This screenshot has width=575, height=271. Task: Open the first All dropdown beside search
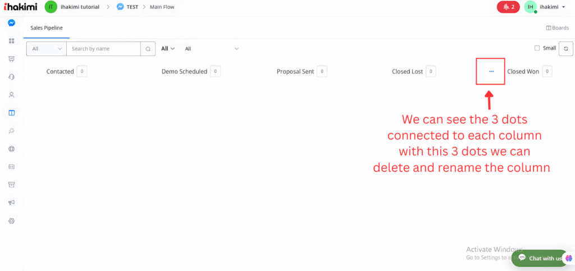click(x=46, y=49)
